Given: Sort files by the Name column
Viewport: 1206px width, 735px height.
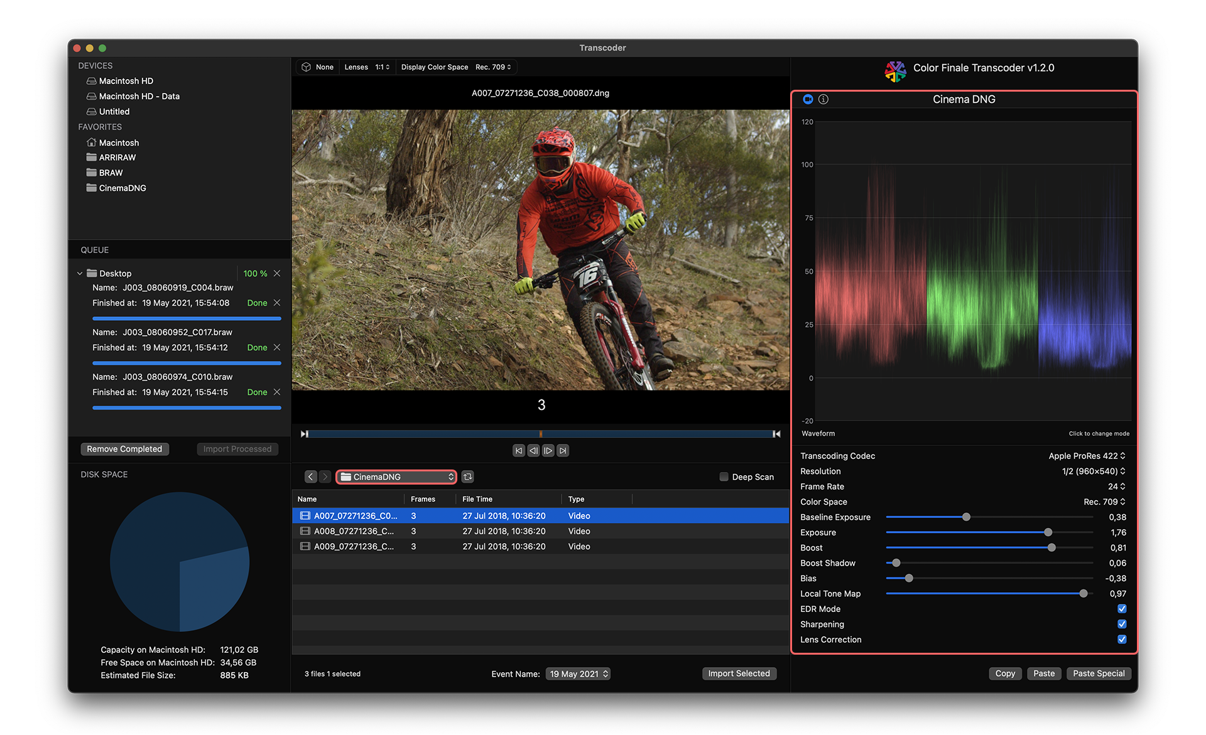Looking at the screenshot, I should 348,499.
